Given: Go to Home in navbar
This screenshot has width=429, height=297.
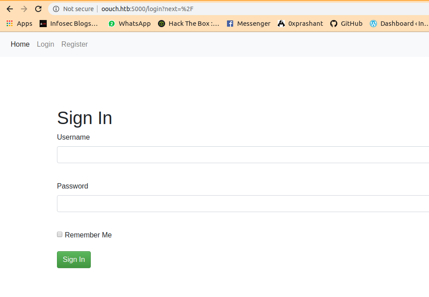Looking at the screenshot, I should (20, 44).
